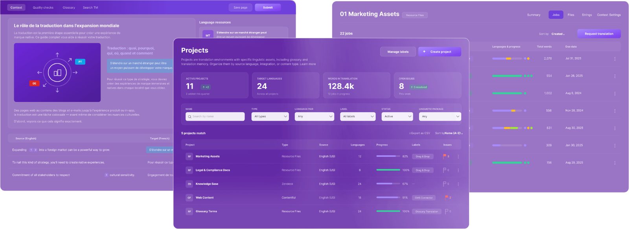Image resolution: width=629 pixels, height=229 pixels.
Task: Click the issues flag on Legal & Compliance Docs row
Action: 445,170
